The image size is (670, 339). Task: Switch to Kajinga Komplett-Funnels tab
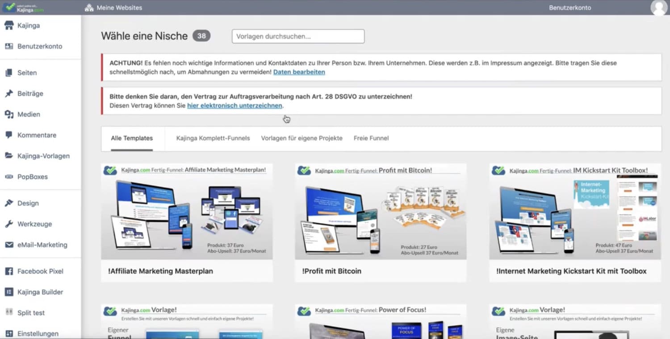(x=213, y=138)
